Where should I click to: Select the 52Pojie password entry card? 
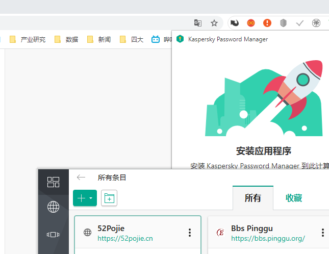click(138, 233)
